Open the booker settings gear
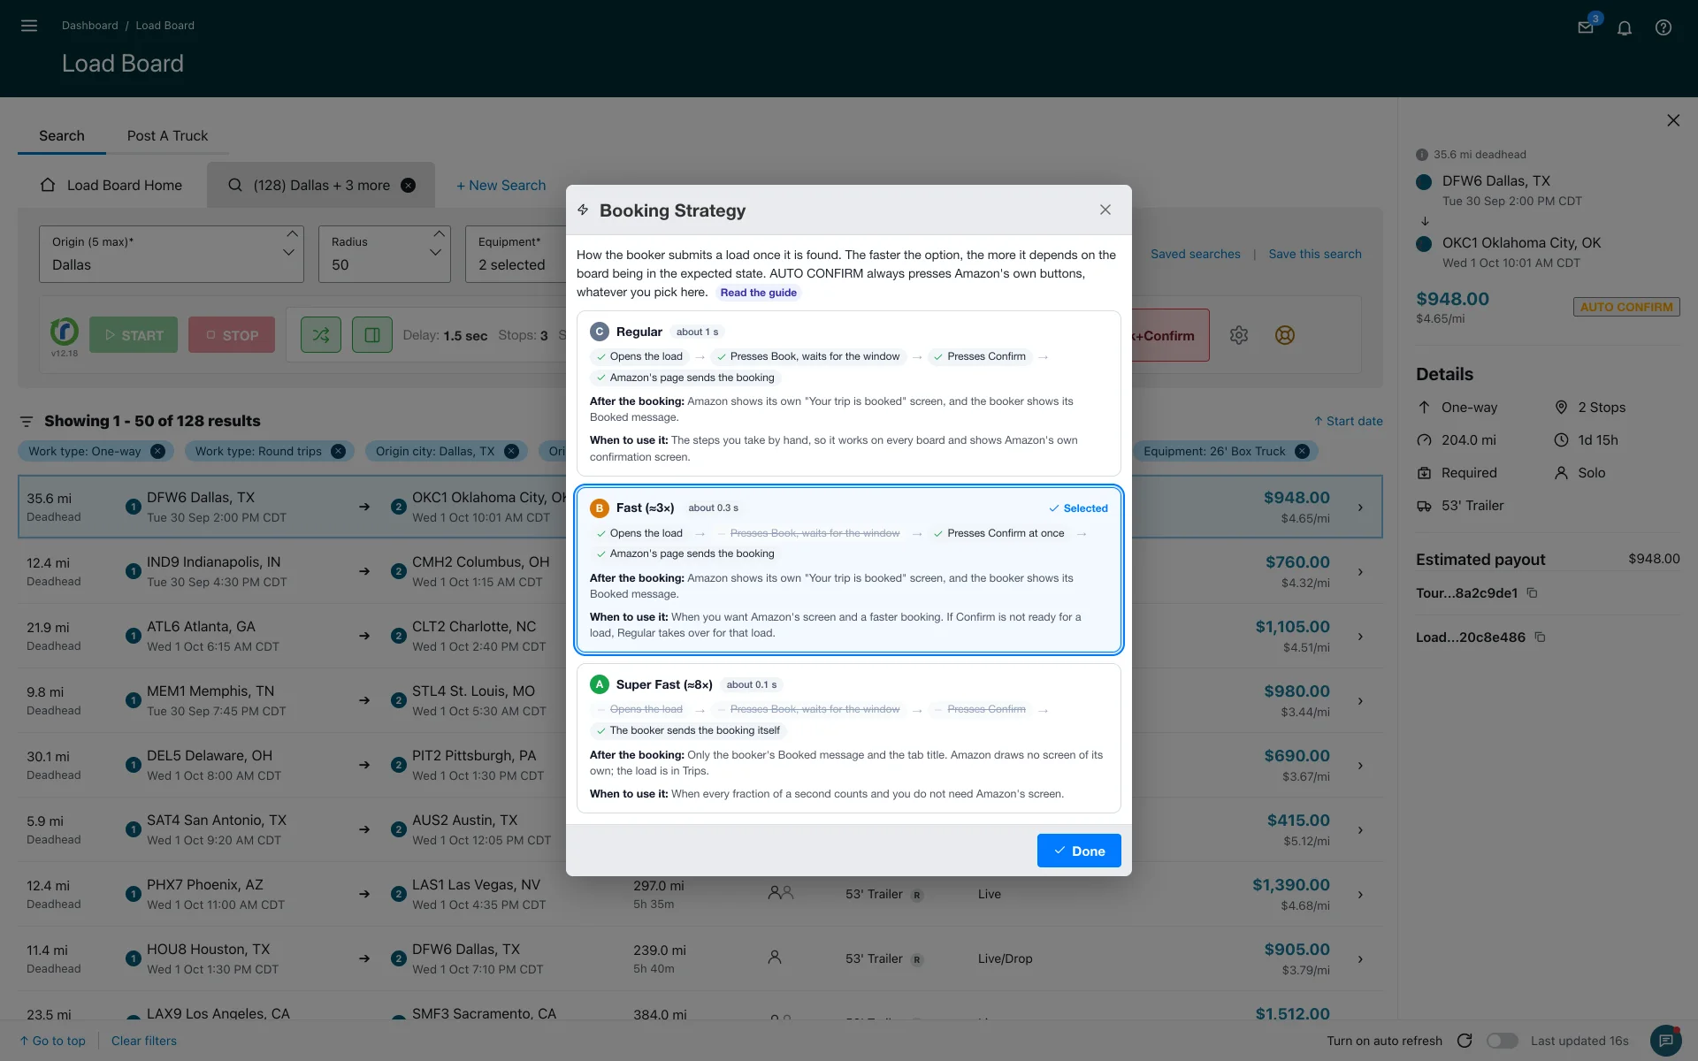Viewport: 1698px width, 1061px height. (1239, 335)
